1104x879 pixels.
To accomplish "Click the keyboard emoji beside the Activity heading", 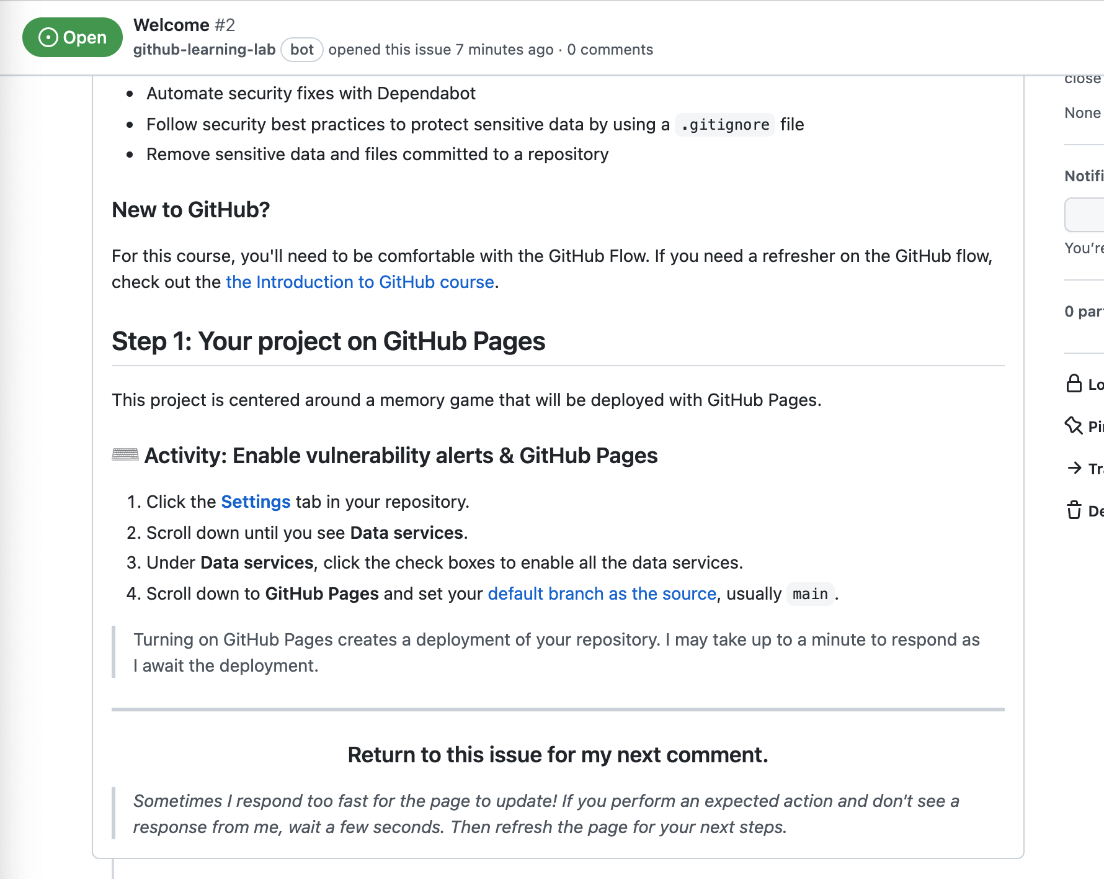I will point(124,454).
